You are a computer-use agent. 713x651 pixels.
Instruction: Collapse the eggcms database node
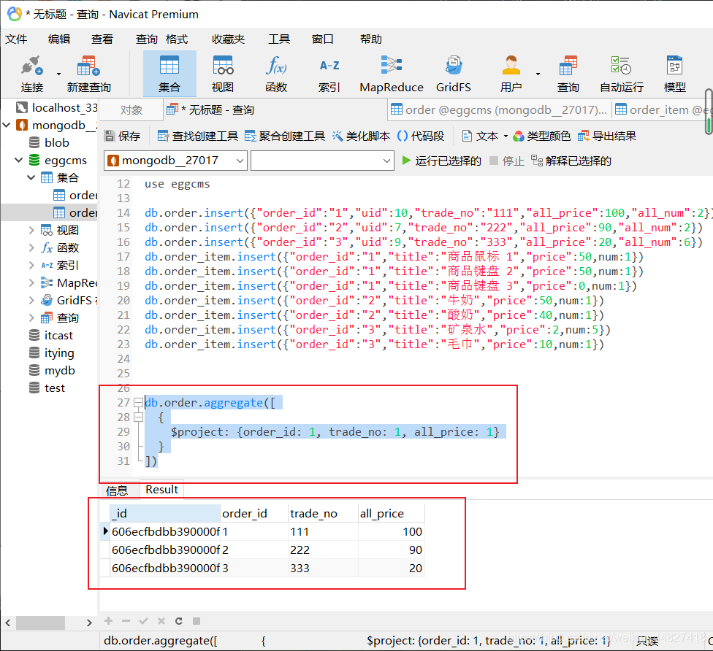coord(19,160)
